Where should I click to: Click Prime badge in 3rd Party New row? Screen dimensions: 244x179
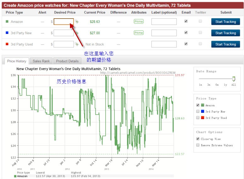(x=139, y=33)
